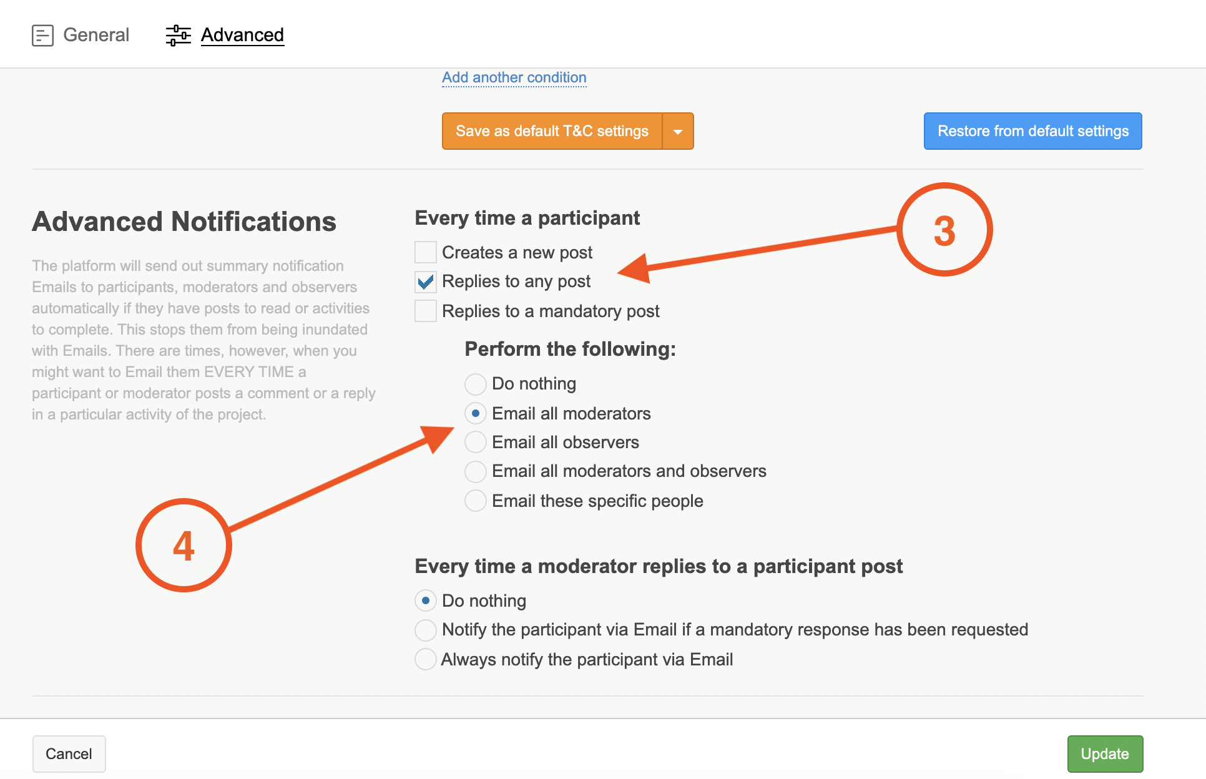Image resolution: width=1206 pixels, height=779 pixels.
Task: Switch to the Advanced tab
Action: pyautogui.click(x=242, y=35)
